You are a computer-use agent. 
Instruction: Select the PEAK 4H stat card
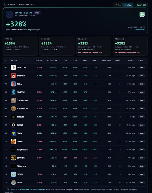tap(20, 46)
